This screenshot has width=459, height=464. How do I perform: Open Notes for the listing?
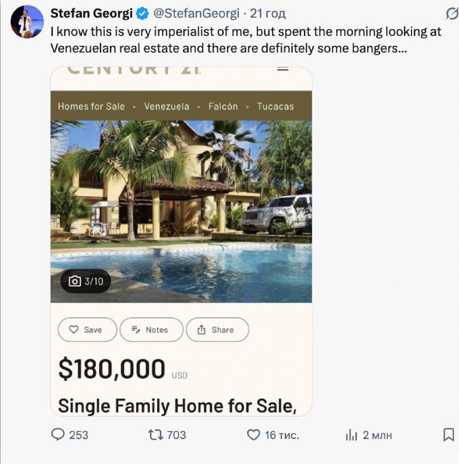coord(151,330)
